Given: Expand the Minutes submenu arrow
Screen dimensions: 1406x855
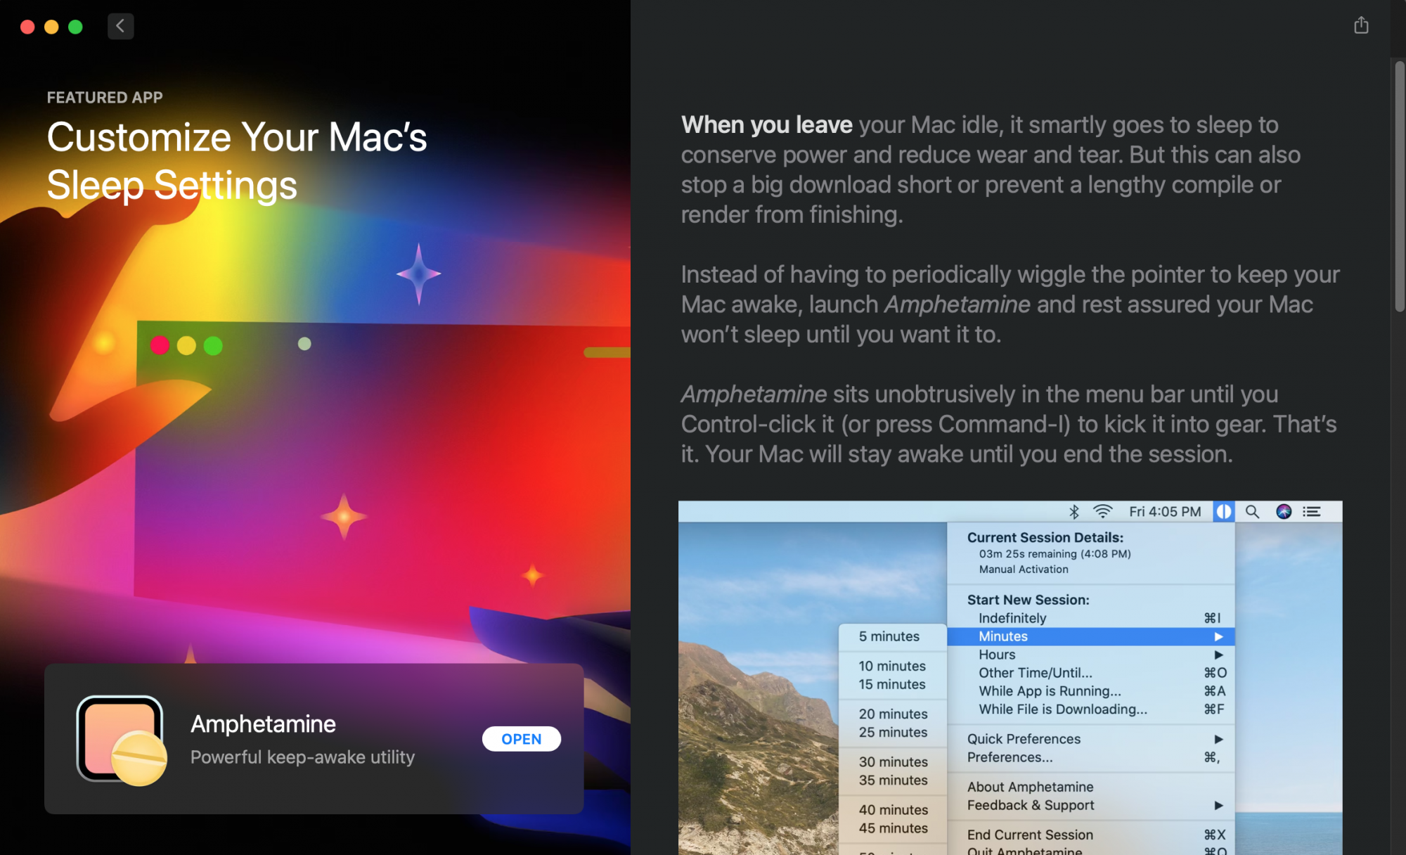Looking at the screenshot, I should [1218, 636].
